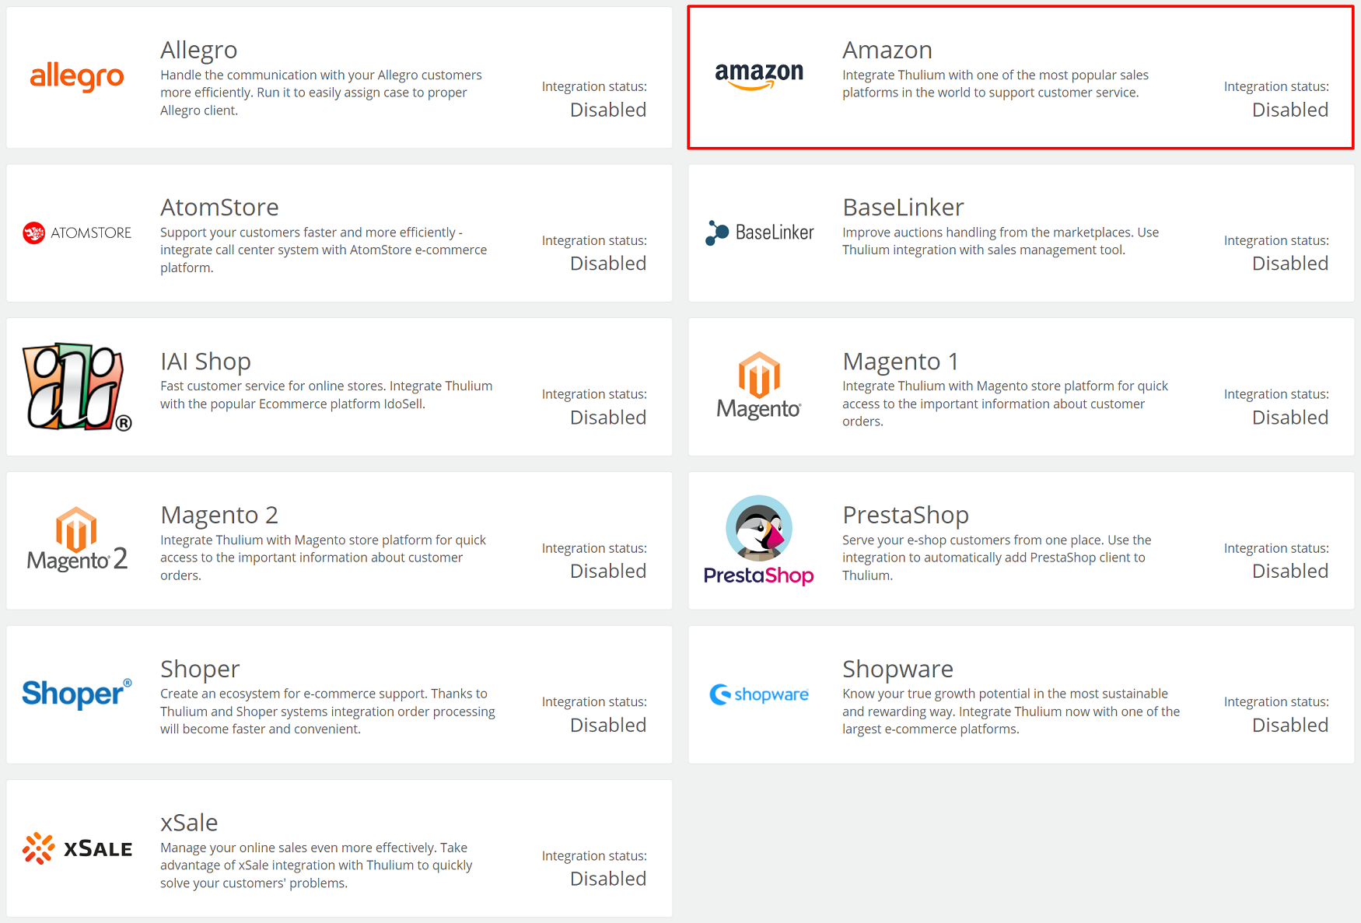This screenshot has width=1361, height=923.
Task: Click the Disabled status on PrestaShop card
Action: click(x=1290, y=571)
